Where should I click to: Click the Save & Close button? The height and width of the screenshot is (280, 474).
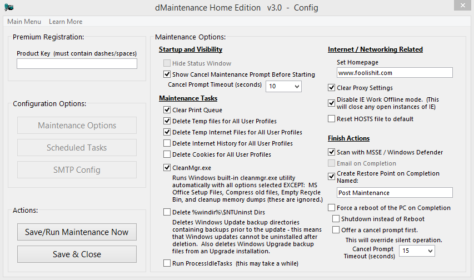coord(77,254)
